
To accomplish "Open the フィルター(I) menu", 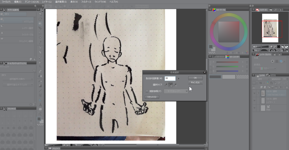I will tap(86, 2).
